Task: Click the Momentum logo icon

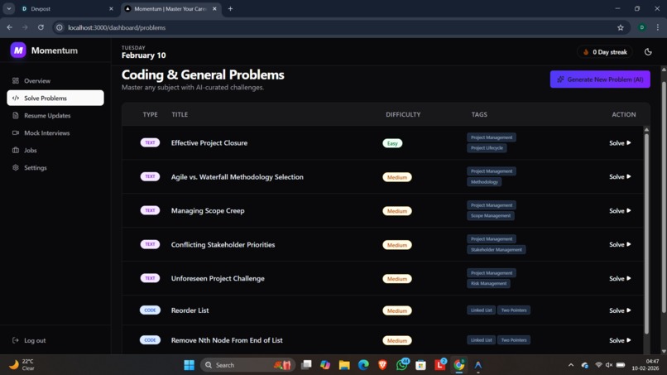Action: (x=18, y=50)
